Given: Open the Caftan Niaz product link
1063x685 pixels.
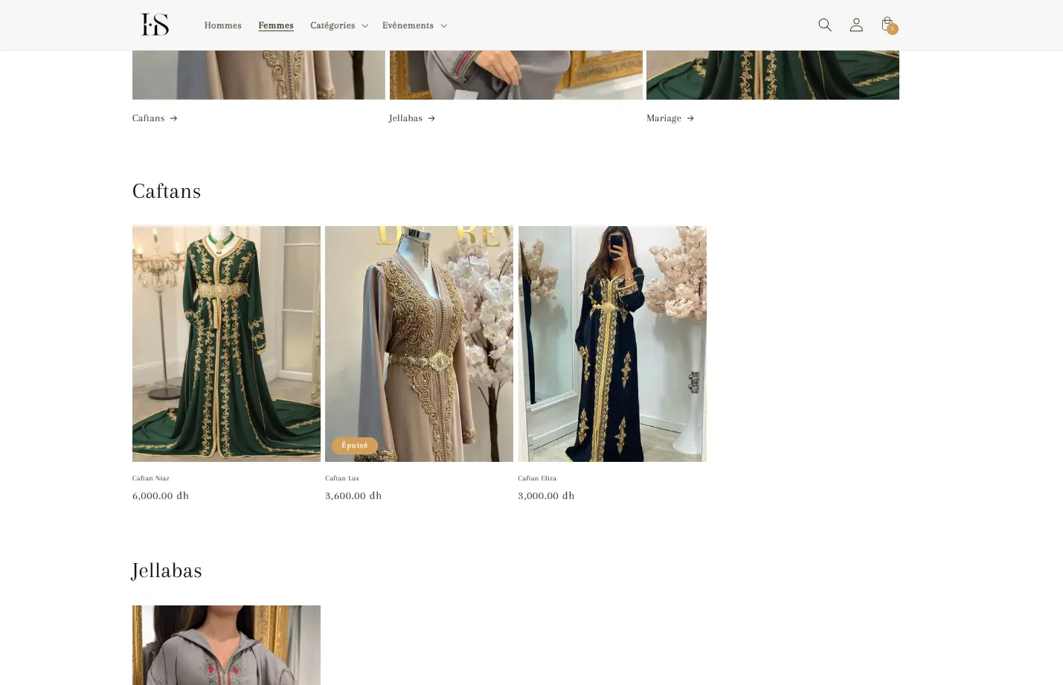Looking at the screenshot, I should pos(151,478).
